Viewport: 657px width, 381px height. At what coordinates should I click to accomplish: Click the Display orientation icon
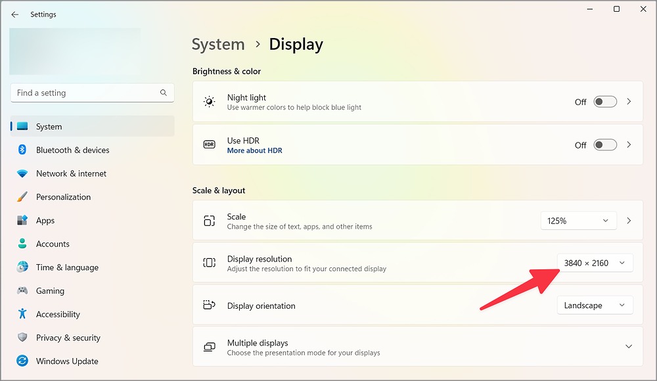209,305
